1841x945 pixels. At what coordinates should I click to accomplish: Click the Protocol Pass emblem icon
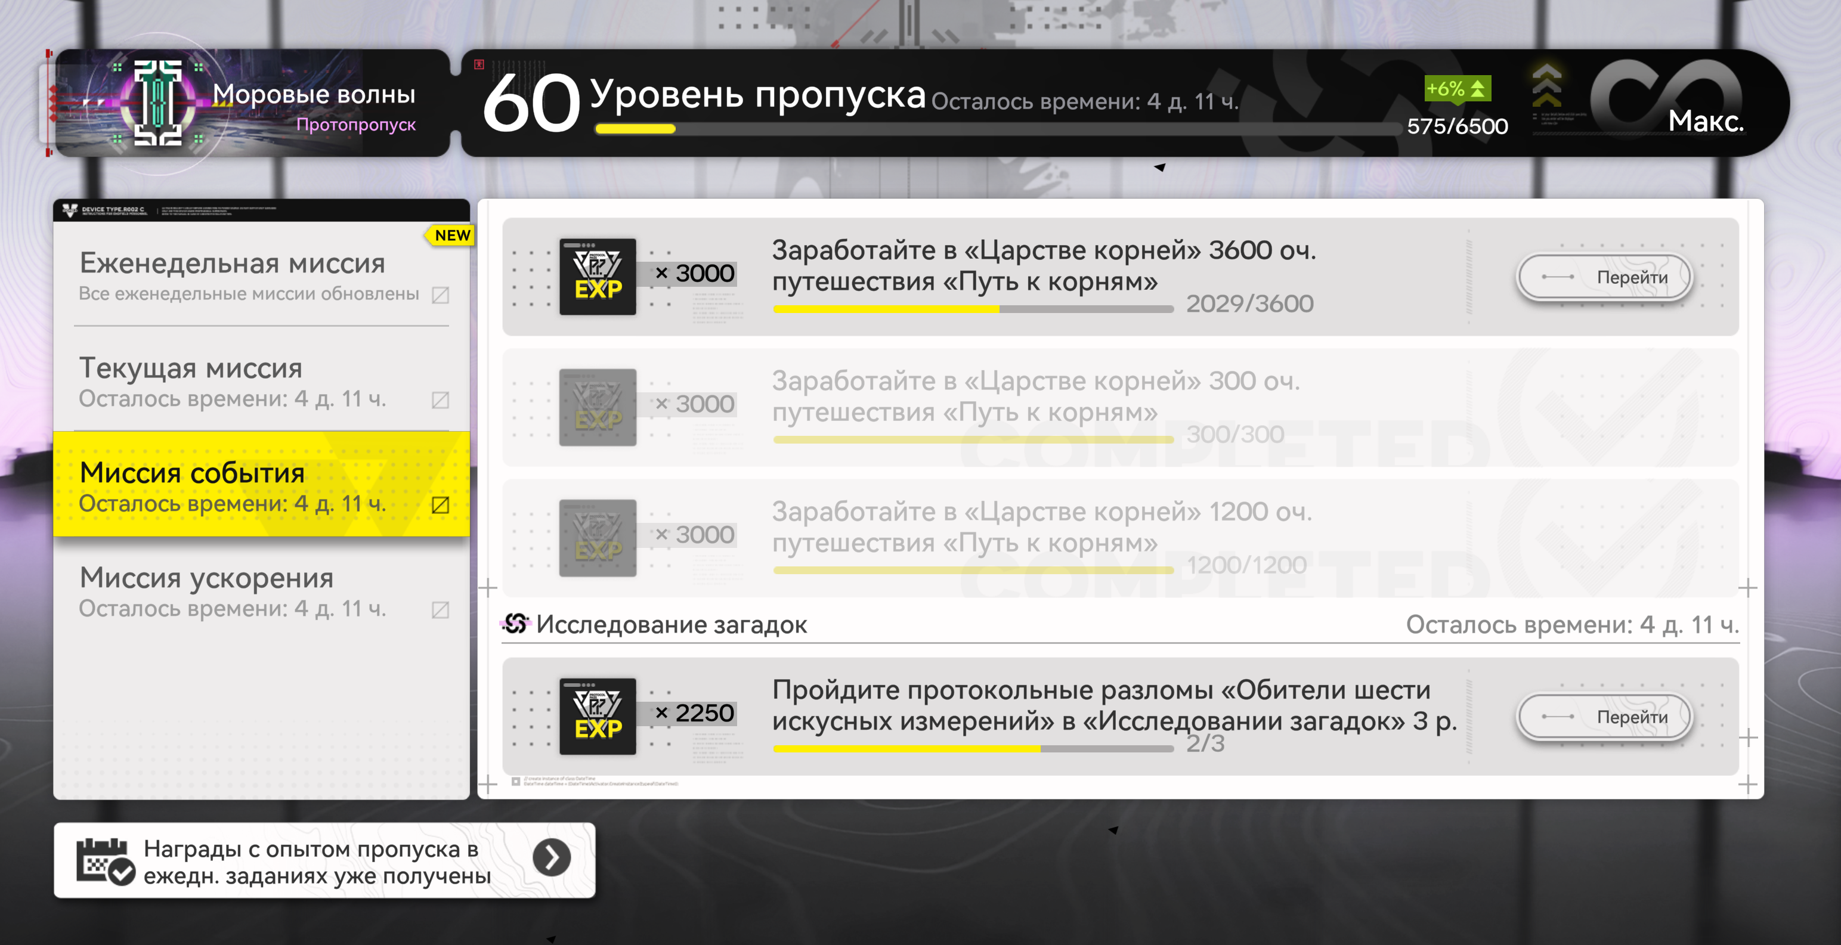(x=158, y=104)
